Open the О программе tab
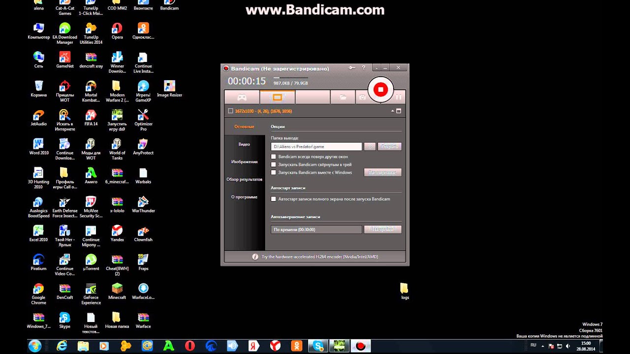 [x=244, y=197]
